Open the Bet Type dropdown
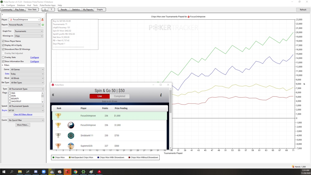Viewport: 311px width, 175px height. (x=27, y=83)
